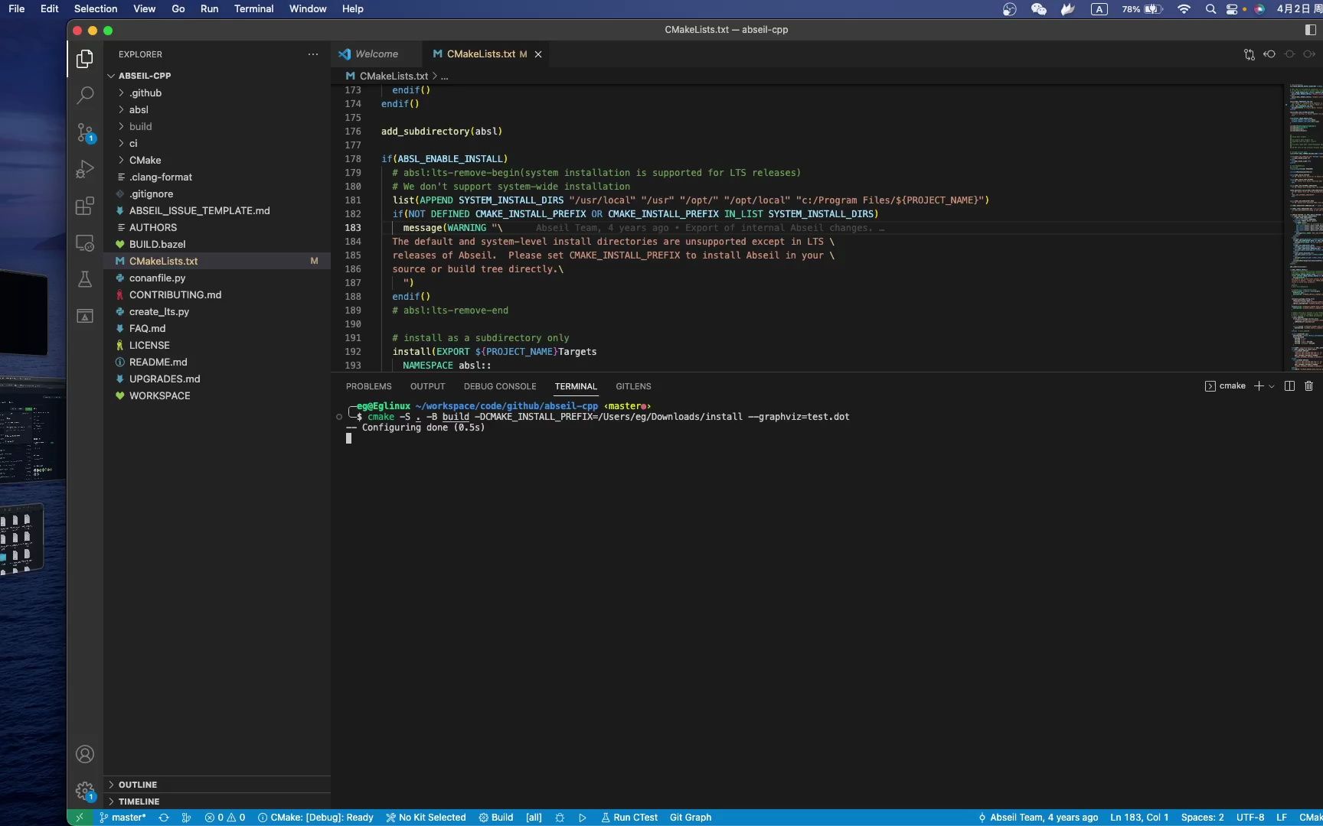Click CMake: [Debug]: Ready status item
Viewport: 1323px width, 826px height.
tap(315, 818)
